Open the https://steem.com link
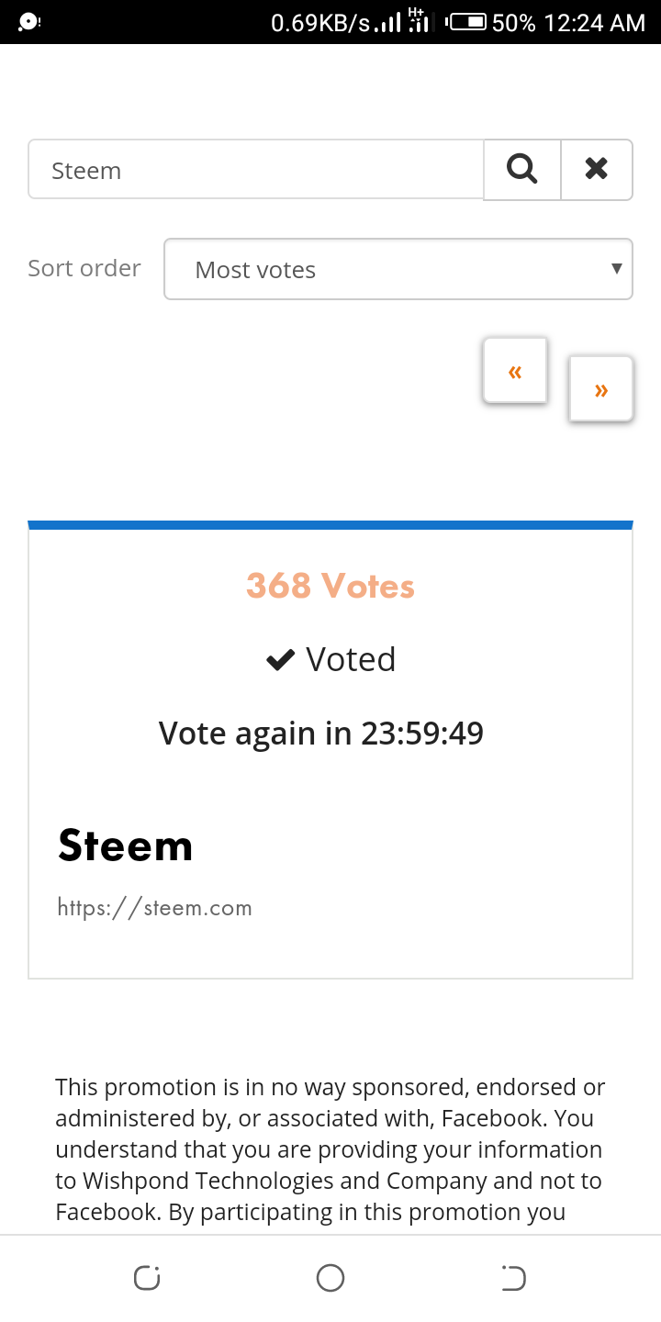Image resolution: width=661 pixels, height=1322 pixels. point(154,908)
